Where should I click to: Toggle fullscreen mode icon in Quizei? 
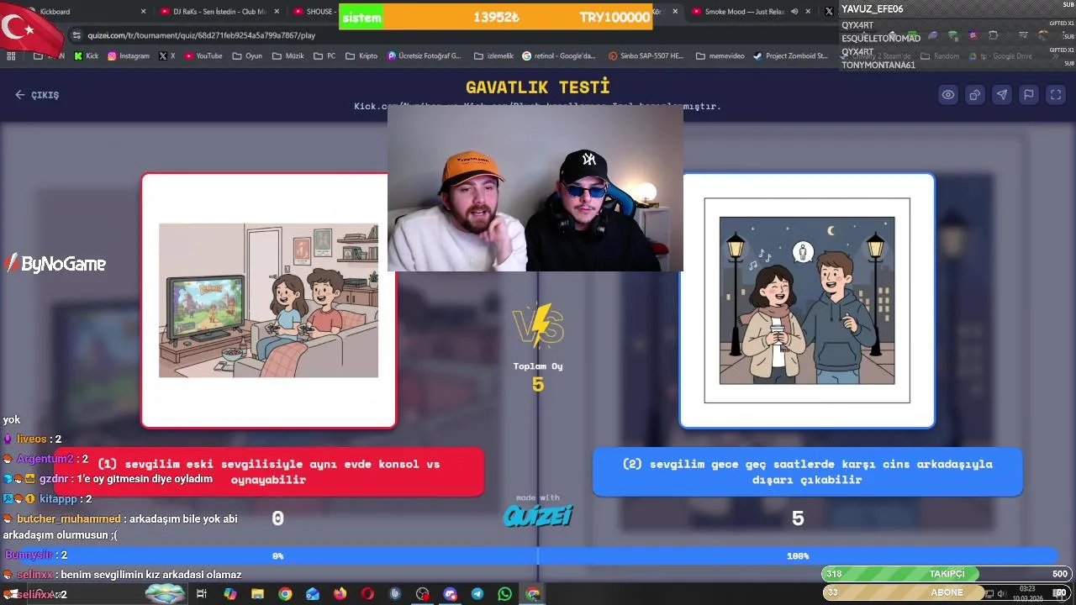(1056, 95)
